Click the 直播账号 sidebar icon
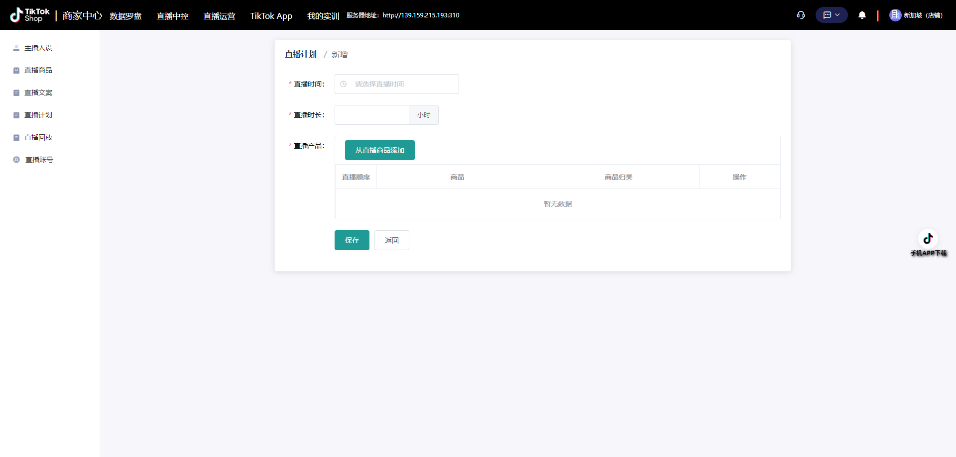Image resolution: width=956 pixels, height=457 pixels. point(16,160)
